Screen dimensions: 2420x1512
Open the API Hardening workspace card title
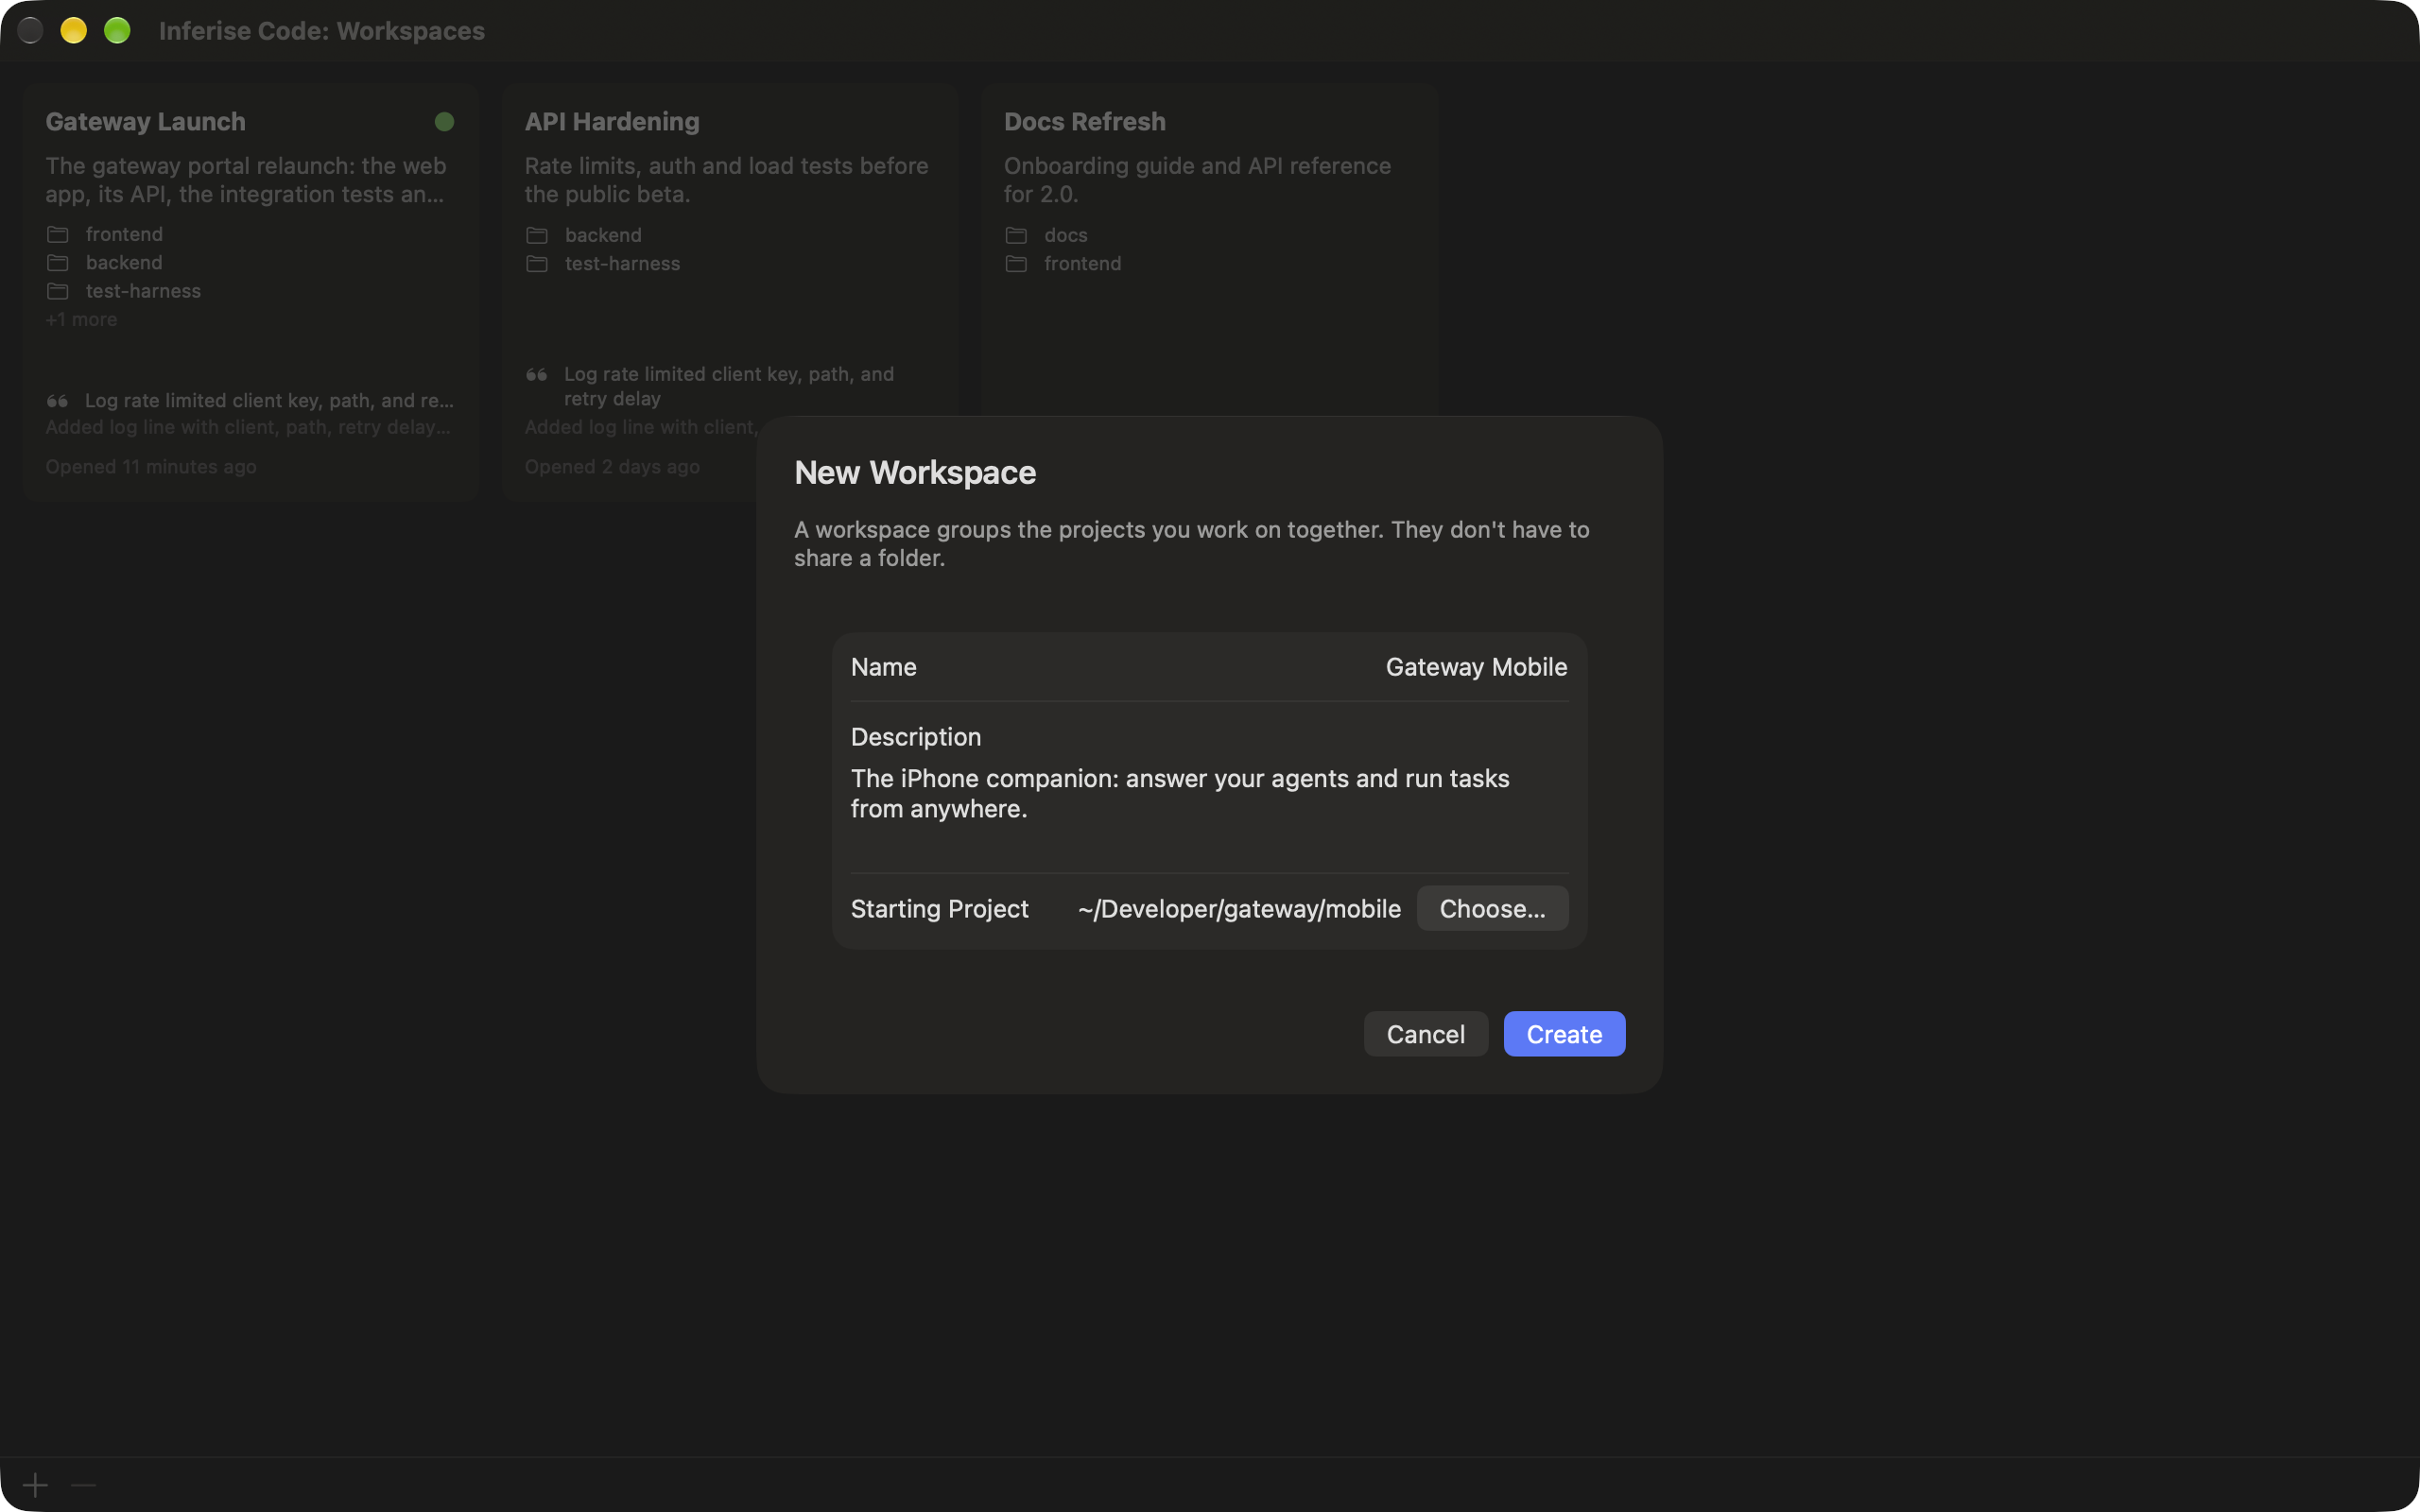coord(612,121)
